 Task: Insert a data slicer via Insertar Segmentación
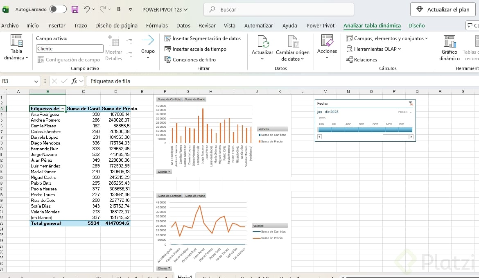(x=203, y=38)
